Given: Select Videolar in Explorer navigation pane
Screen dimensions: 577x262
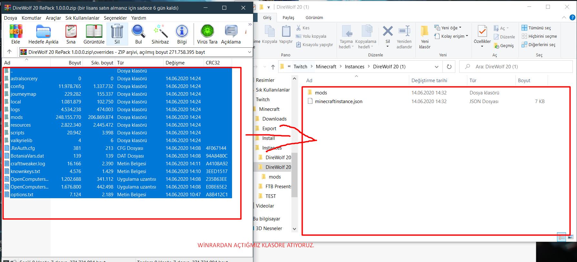Looking at the screenshot, I should pos(265,206).
